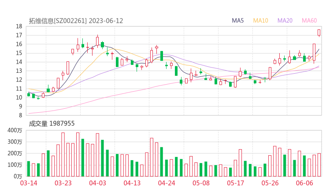The width and height of the screenshot is (326, 193).
Task: Click the price axis value 10
Action: tap(19, 97)
